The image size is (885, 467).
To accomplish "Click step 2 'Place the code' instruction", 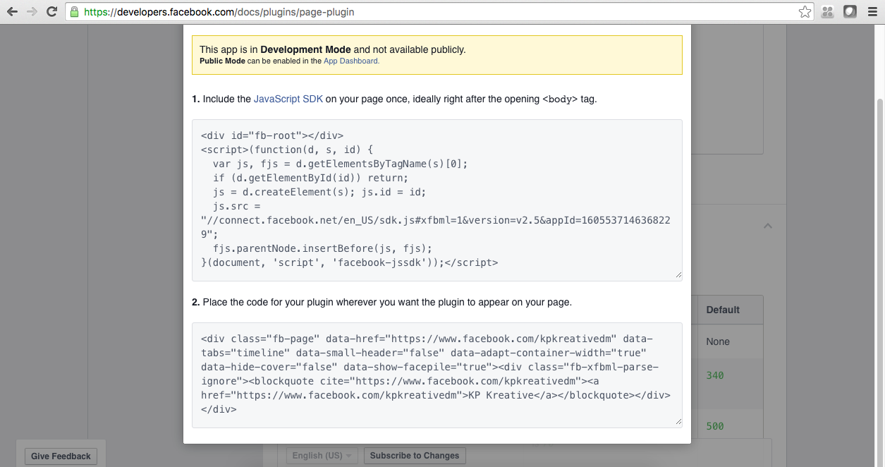I will [382, 302].
